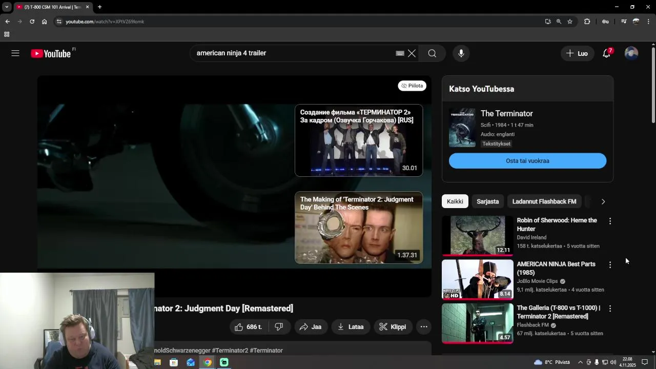Click the AMERICAN NINJA Best Parts title

tap(556, 269)
